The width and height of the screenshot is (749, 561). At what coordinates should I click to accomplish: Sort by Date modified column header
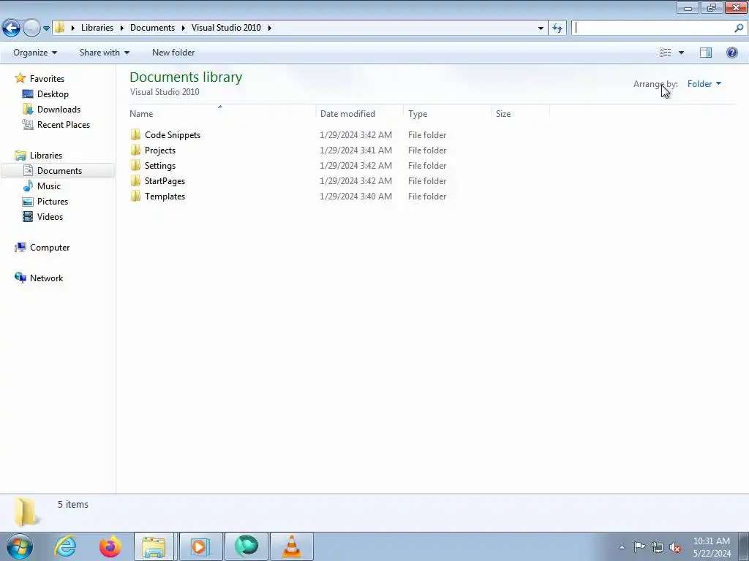(x=359, y=113)
